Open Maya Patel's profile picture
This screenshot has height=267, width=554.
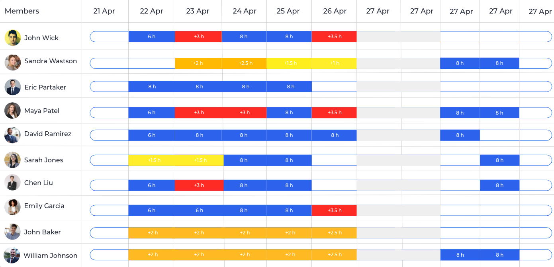(x=13, y=111)
